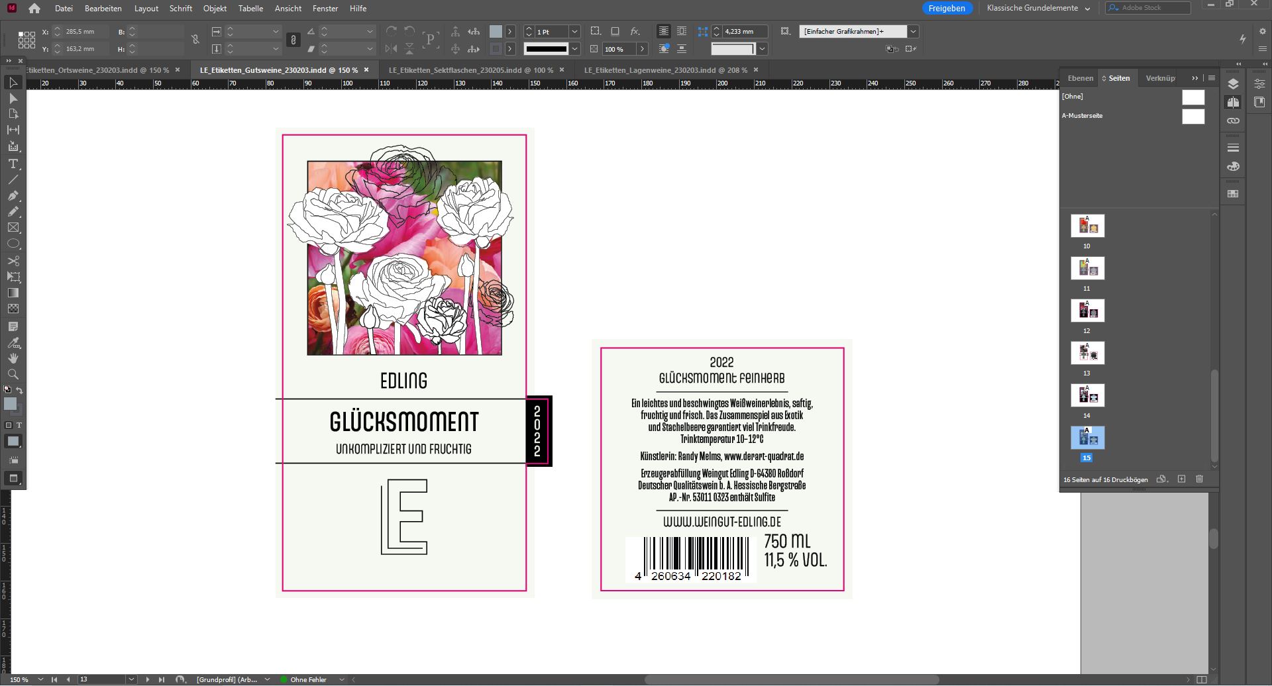
Task: Select the Direct Selection tool
Action: pos(13,99)
